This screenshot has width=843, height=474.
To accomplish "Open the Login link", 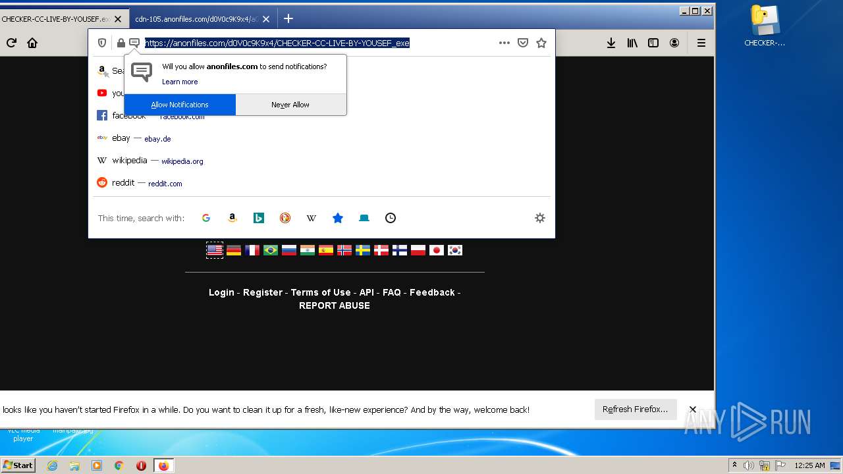I will point(221,292).
